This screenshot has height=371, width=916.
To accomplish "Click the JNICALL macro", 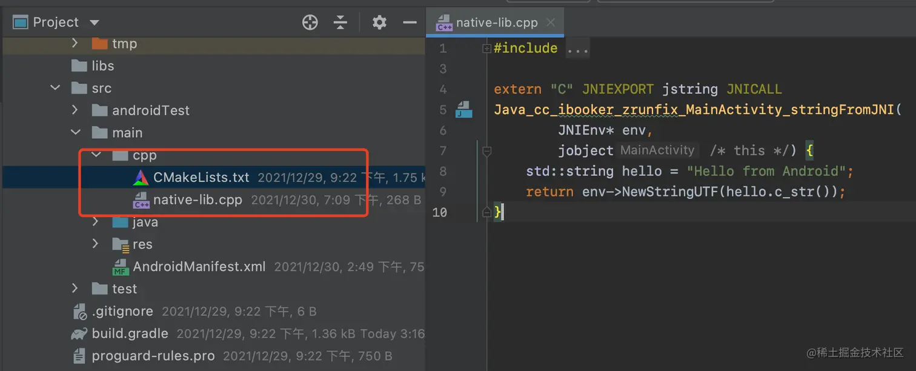I will point(754,89).
